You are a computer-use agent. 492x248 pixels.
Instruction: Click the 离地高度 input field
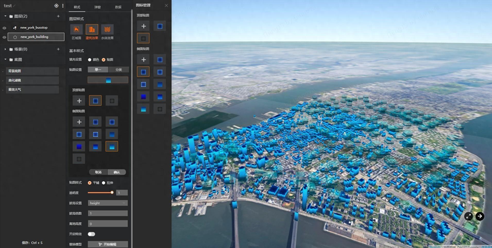coord(108,224)
